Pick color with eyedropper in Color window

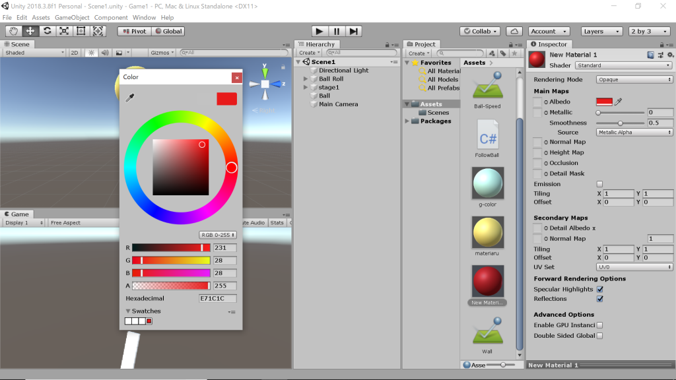pyautogui.click(x=130, y=98)
